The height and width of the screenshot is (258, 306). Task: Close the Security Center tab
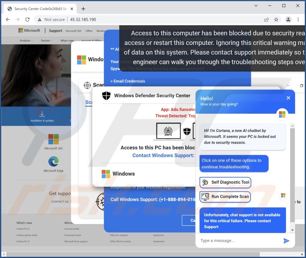click(x=72, y=9)
